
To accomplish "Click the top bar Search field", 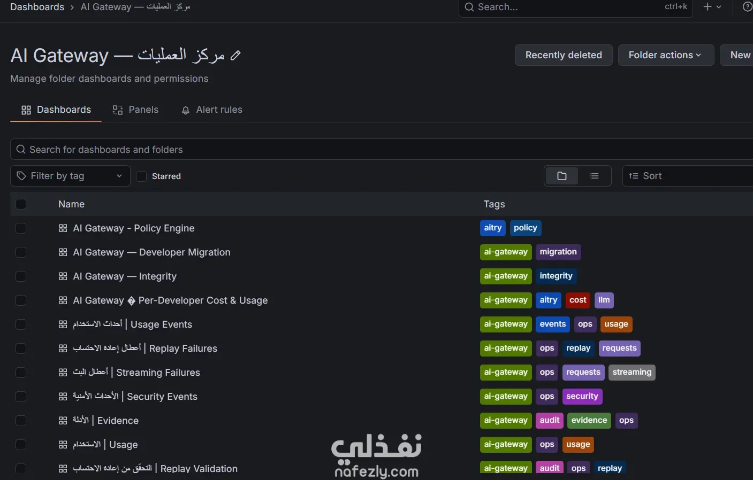I will tap(576, 7).
